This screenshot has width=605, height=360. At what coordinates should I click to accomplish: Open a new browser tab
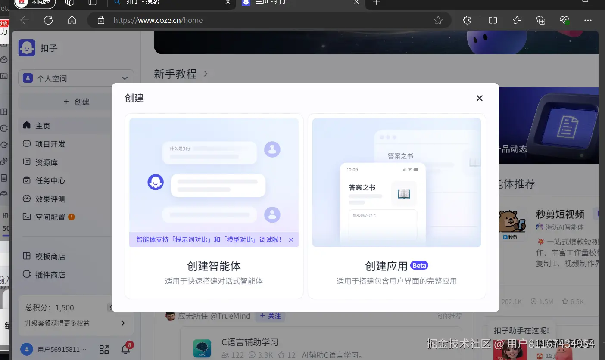tap(376, 2)
